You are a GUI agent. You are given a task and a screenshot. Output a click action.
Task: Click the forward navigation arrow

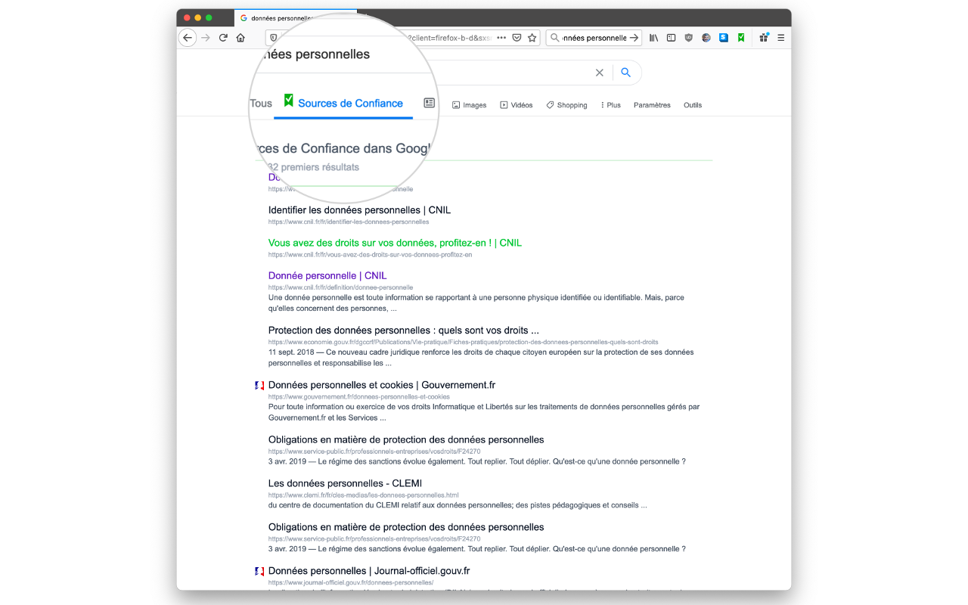pos(206,38)
